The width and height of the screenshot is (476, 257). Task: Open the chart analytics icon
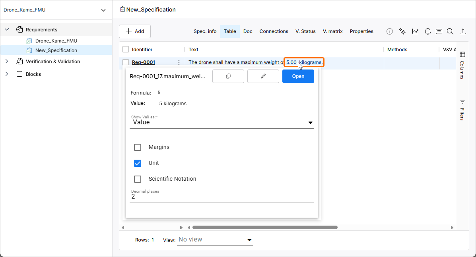click(x=415, y=31)
